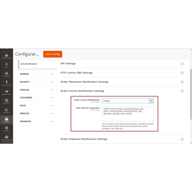This screenshot has height=192, width=192.
Task: Expand the SECURITY configuration group
Action: coord(37,82)
